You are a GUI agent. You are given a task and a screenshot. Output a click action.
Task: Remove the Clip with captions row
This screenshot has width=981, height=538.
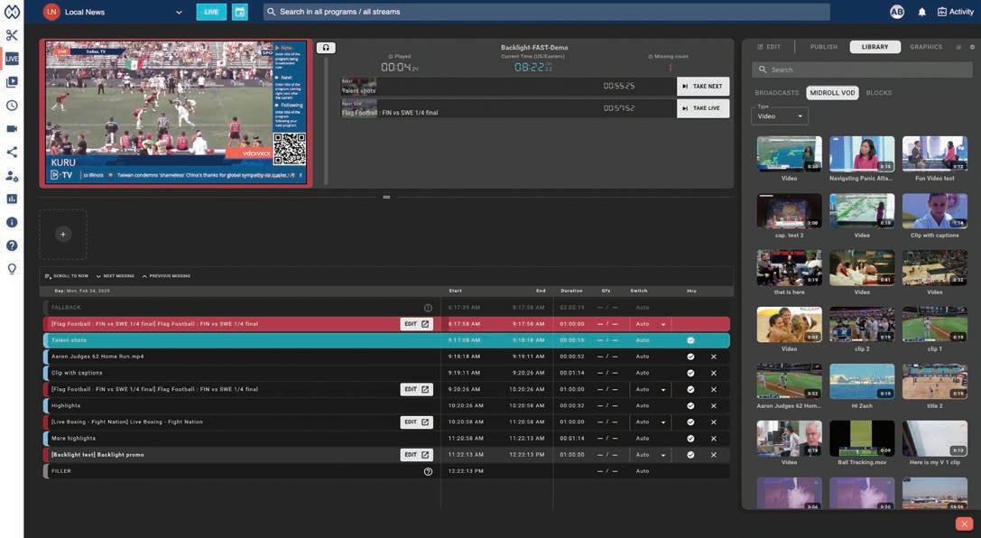click(713, 373)
